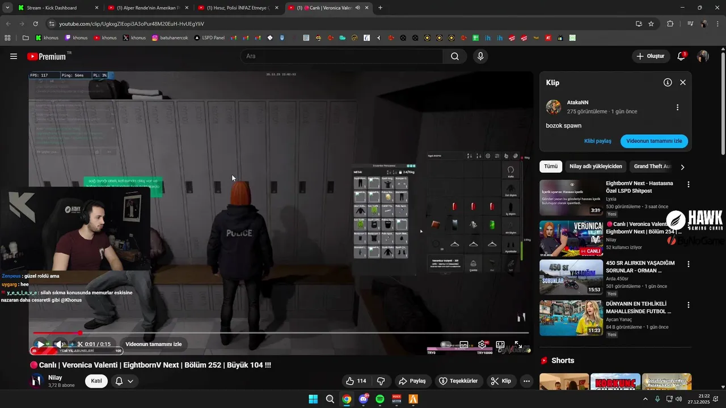Click the Klip scissors button

(x=501, y=381)
